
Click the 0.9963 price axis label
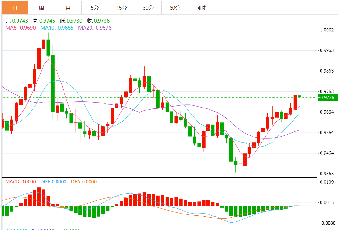[x=327, y=50]
